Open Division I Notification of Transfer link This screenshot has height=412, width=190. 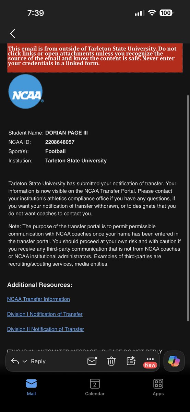[45, 314]
